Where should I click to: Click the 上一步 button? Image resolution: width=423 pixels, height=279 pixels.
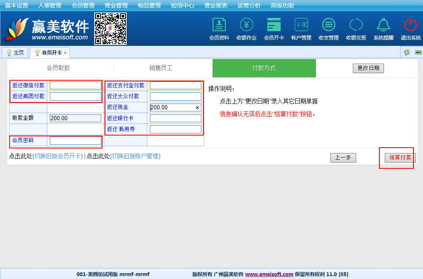tap(343, 158)
